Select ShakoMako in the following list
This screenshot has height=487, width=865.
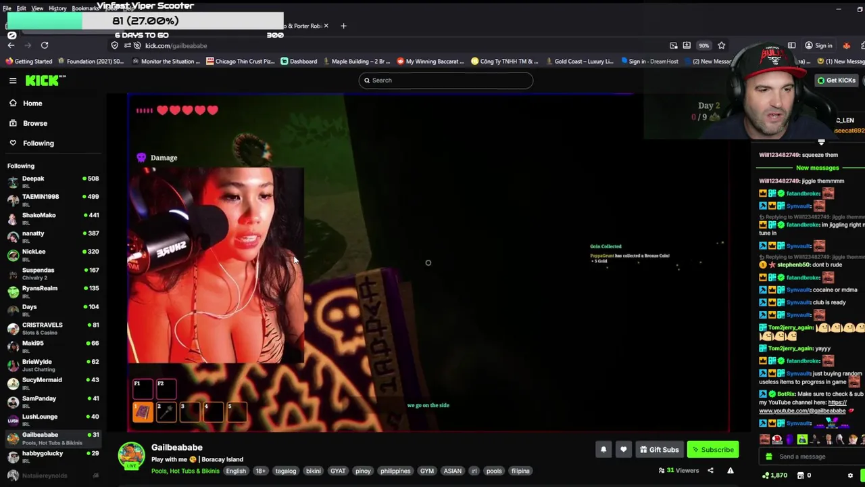pyautogui.click(x=53, y=218)
